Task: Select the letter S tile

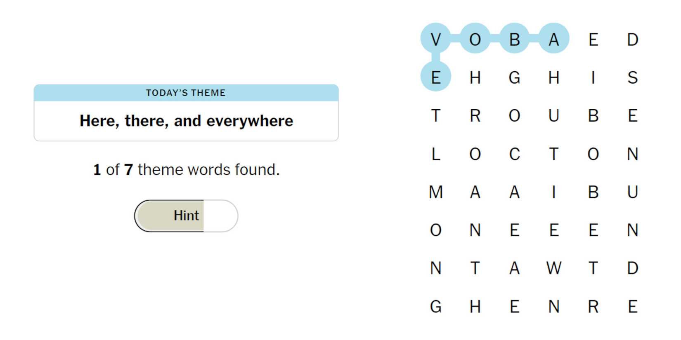Action: [632, 77]
